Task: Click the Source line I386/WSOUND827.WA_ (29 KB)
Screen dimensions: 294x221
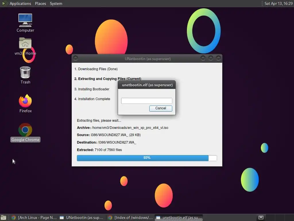Action: coord(109,135)
